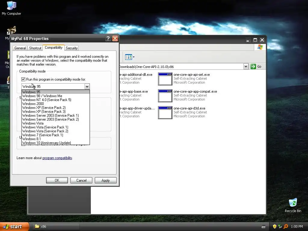308x231 pixels.
Task: Open one-core-api-app-compat.exe file icon
Action: pyautogui.click(x=165, y=96)
